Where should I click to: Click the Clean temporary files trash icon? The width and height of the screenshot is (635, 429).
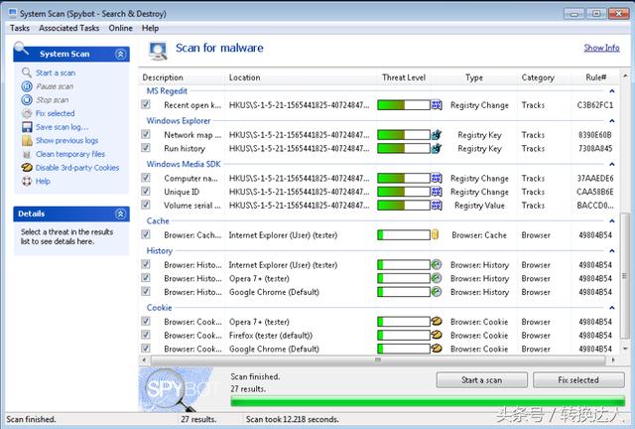tap(27, 154)
